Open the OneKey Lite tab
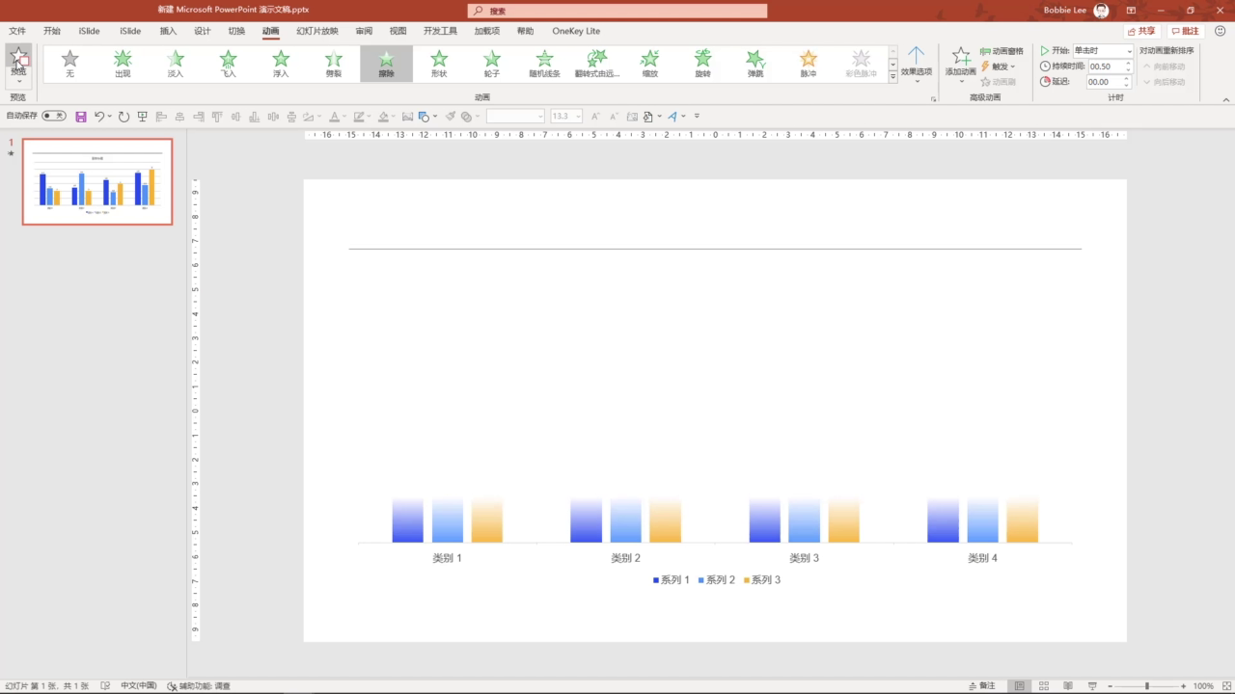The height and width of the screenshot is (694, 1235). [576, 31]
